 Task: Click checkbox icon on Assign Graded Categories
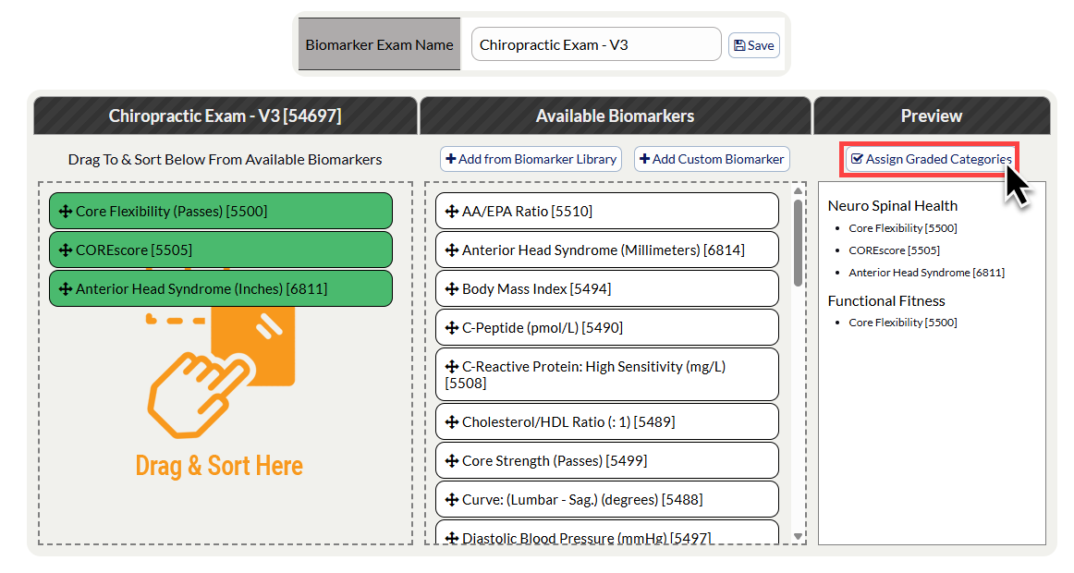point(856,159)
